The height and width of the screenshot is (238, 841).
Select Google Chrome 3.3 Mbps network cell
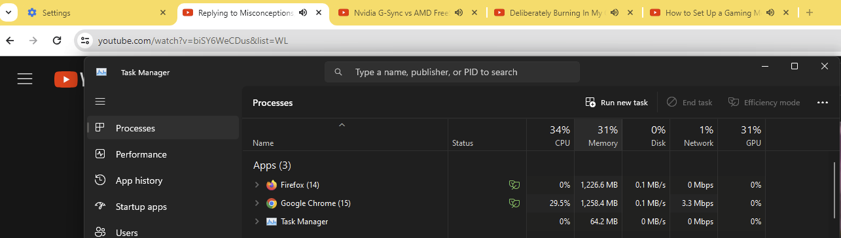tap(694, 203)
